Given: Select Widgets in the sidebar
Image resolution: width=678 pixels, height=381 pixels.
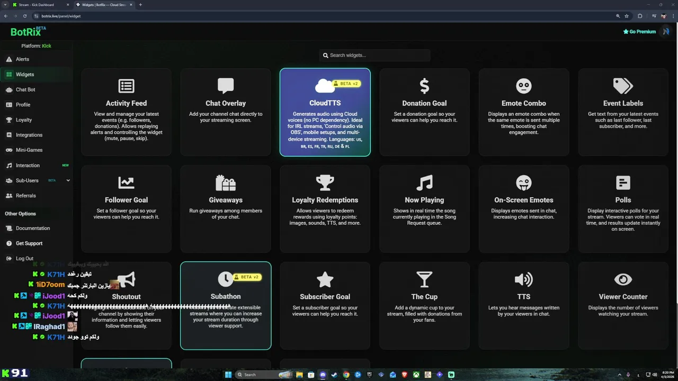Looking at the screenshot, I should click(x=37, y=75).
